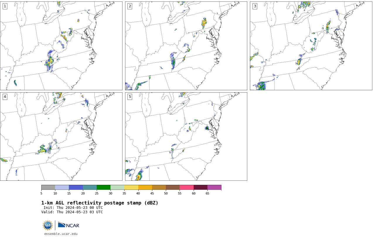Open ensemble member 2 reflectivity map
Viewport: 375px width, 237px height.
(x=186, y=46)
